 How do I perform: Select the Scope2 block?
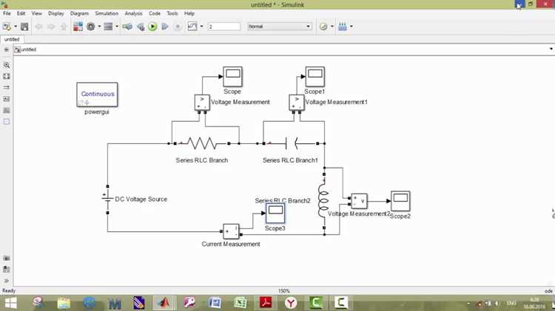coord(400,201)
